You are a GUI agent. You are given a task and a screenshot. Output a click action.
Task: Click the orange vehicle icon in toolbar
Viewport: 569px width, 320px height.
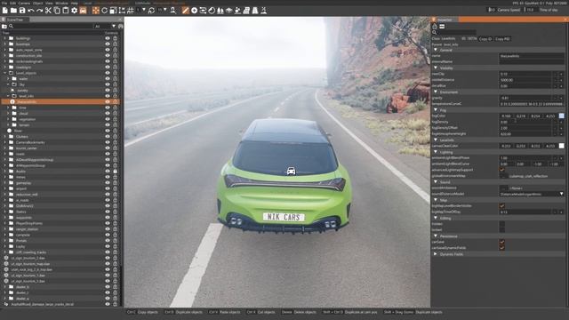[83, 11]
